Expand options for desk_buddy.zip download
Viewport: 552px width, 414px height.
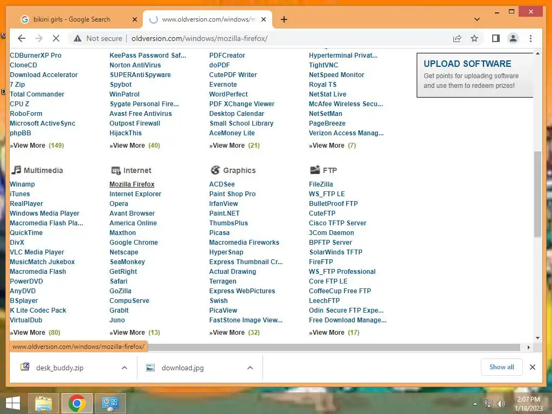tap(125, 368)
